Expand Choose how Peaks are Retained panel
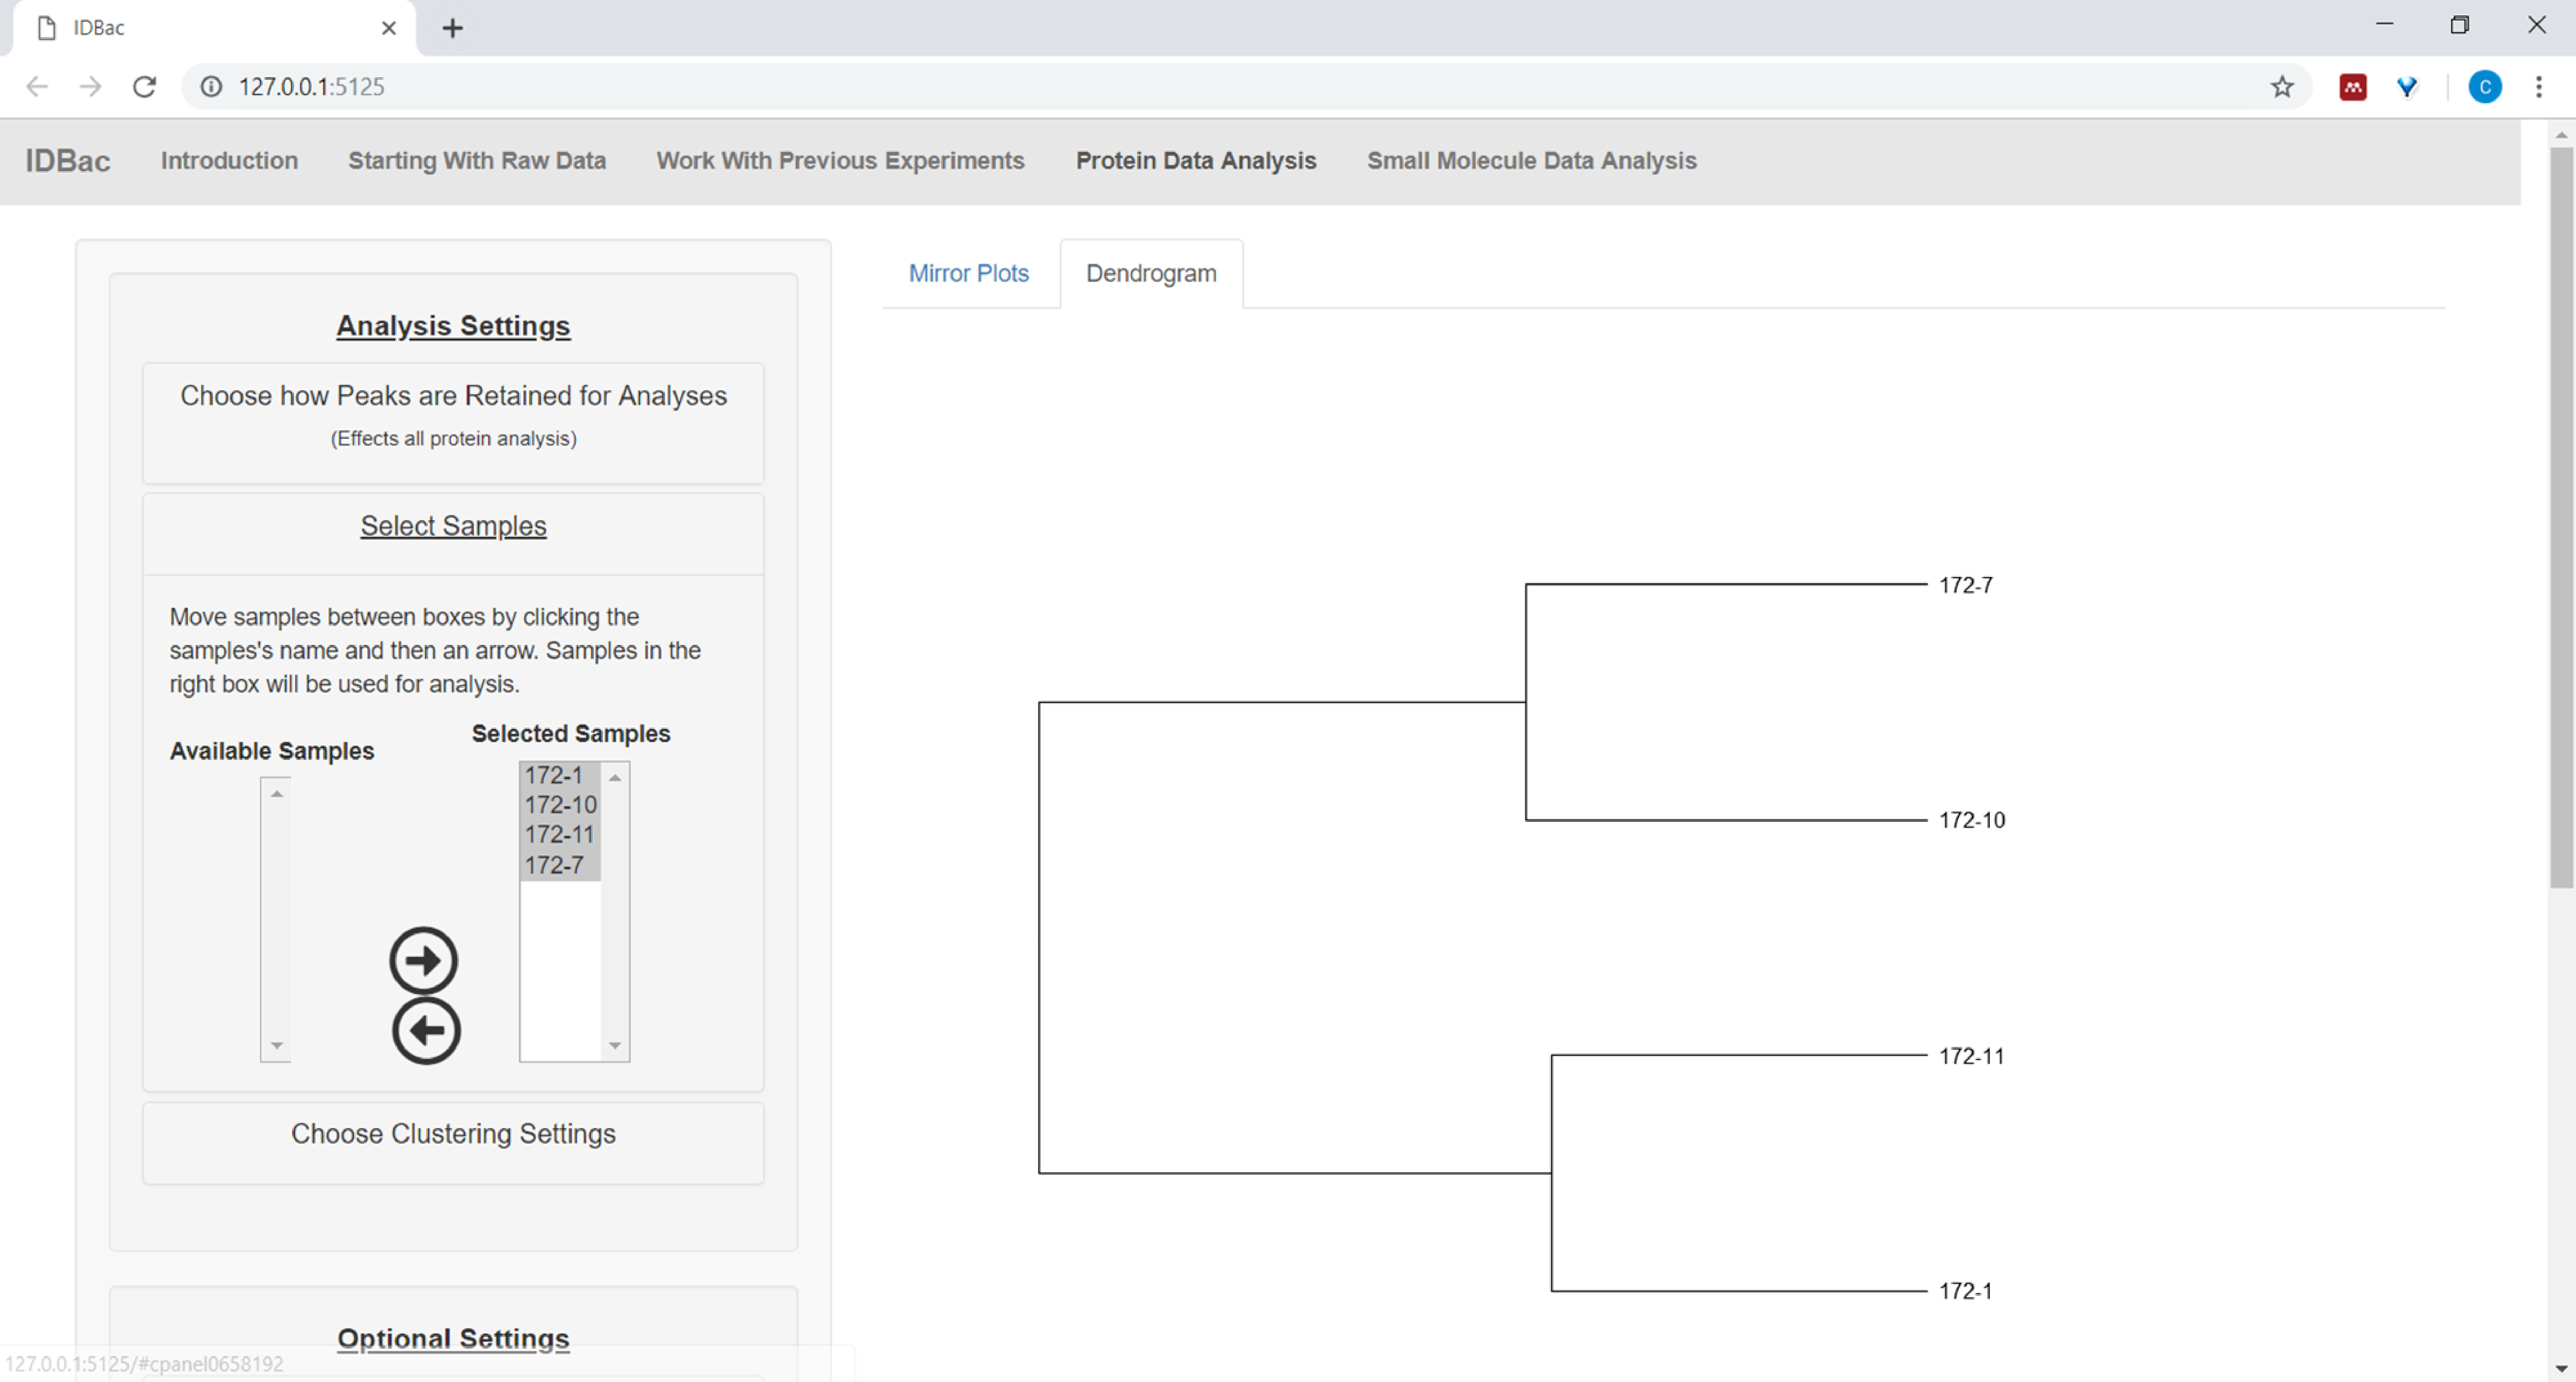The height and width of the screenshot is (1382, 2576). (x=453, y=396)
